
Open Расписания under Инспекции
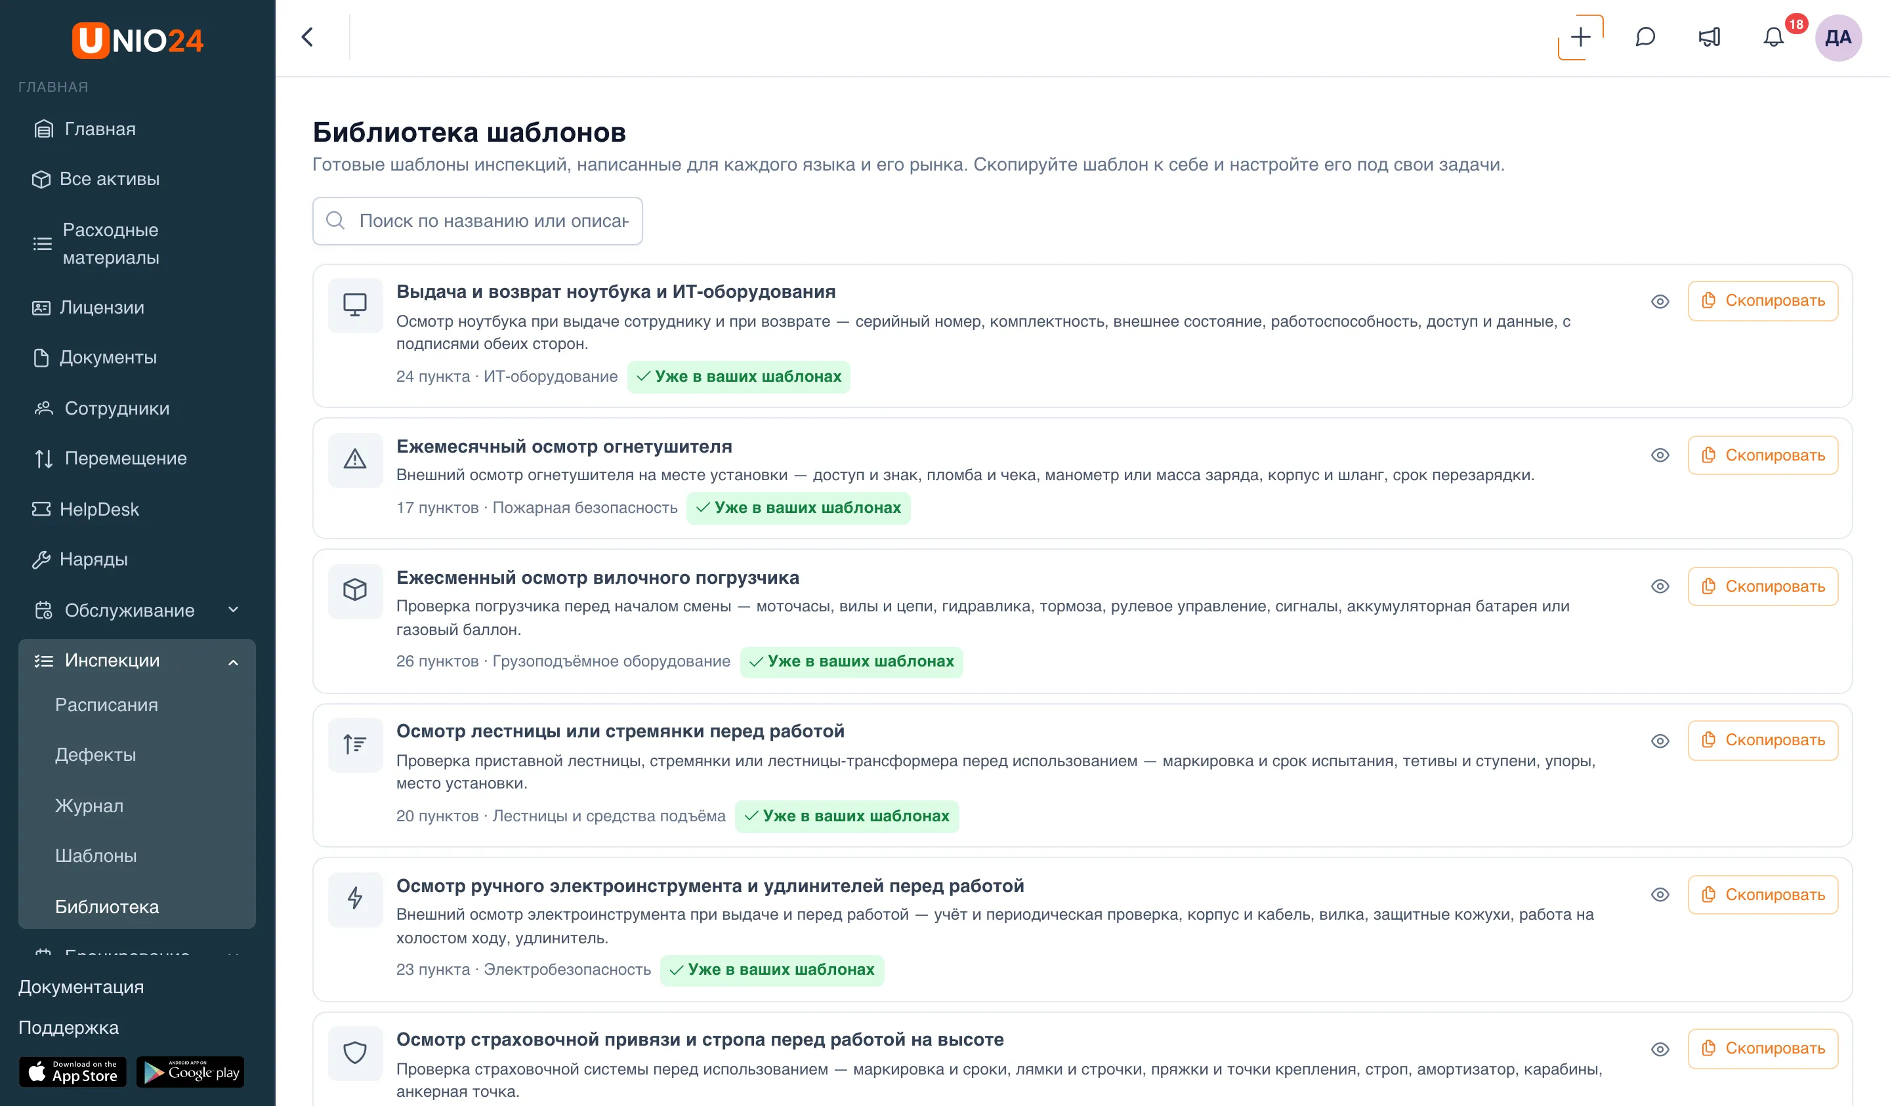coord(106,705)
